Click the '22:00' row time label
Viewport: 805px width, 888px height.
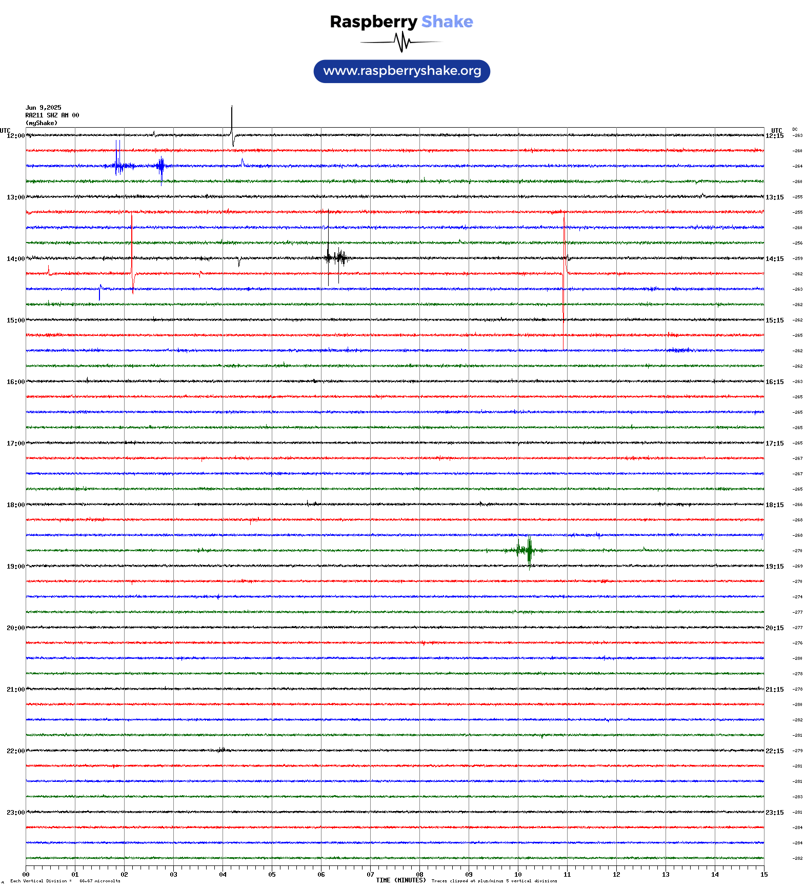pyautogui.click(x=15, y=751)
